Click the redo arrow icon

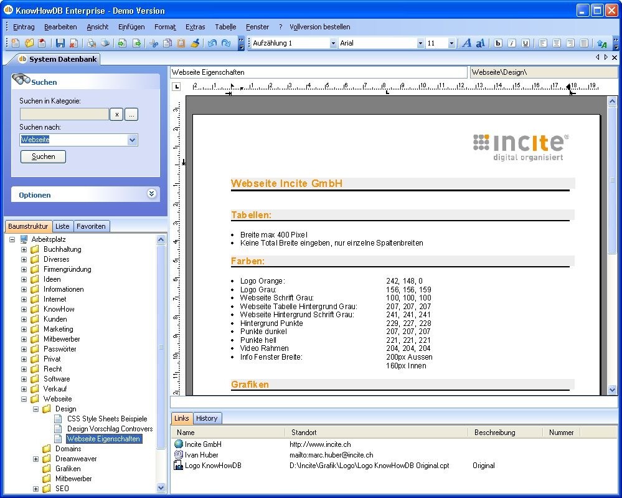226,43
